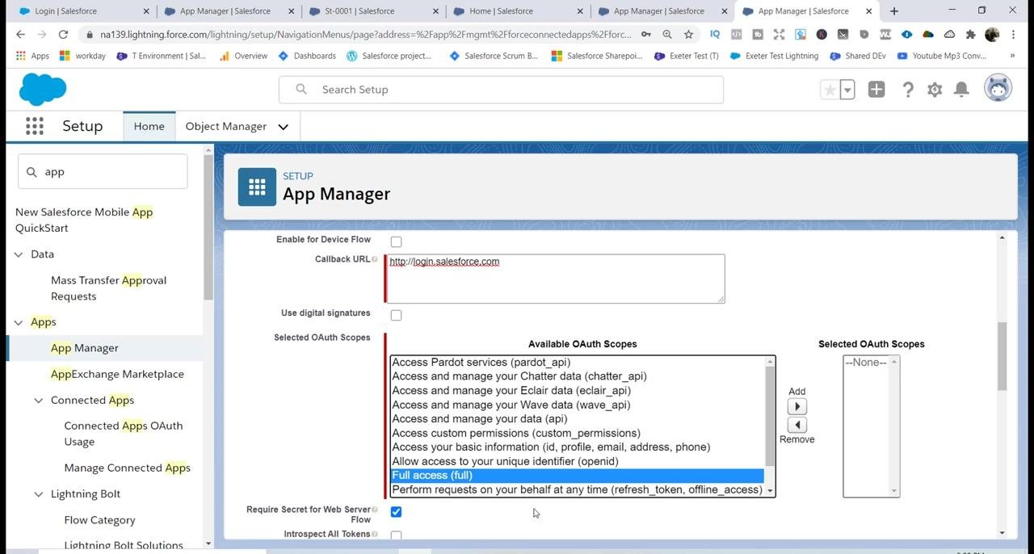
Task: Open the user avatar profile menu
Action: point(998,88)
